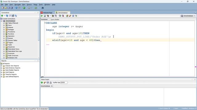Collapse the DemoDatabase connection node
The height and width of the screenshot is (110, 197).
[x=2, y=21]
